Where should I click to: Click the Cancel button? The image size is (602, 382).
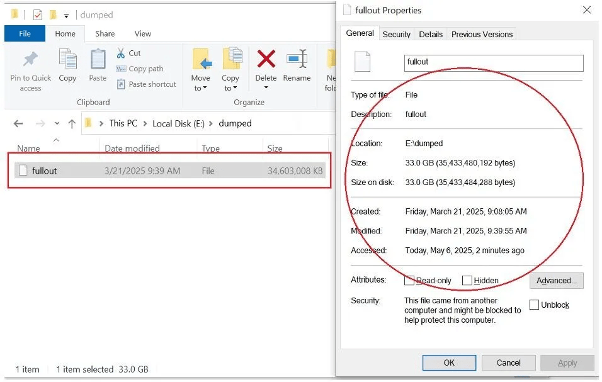point(508,362)
